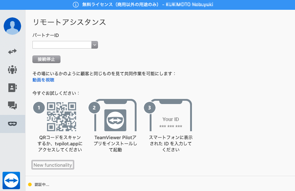Click the Your ID phone illustration

tap(171, 115)
